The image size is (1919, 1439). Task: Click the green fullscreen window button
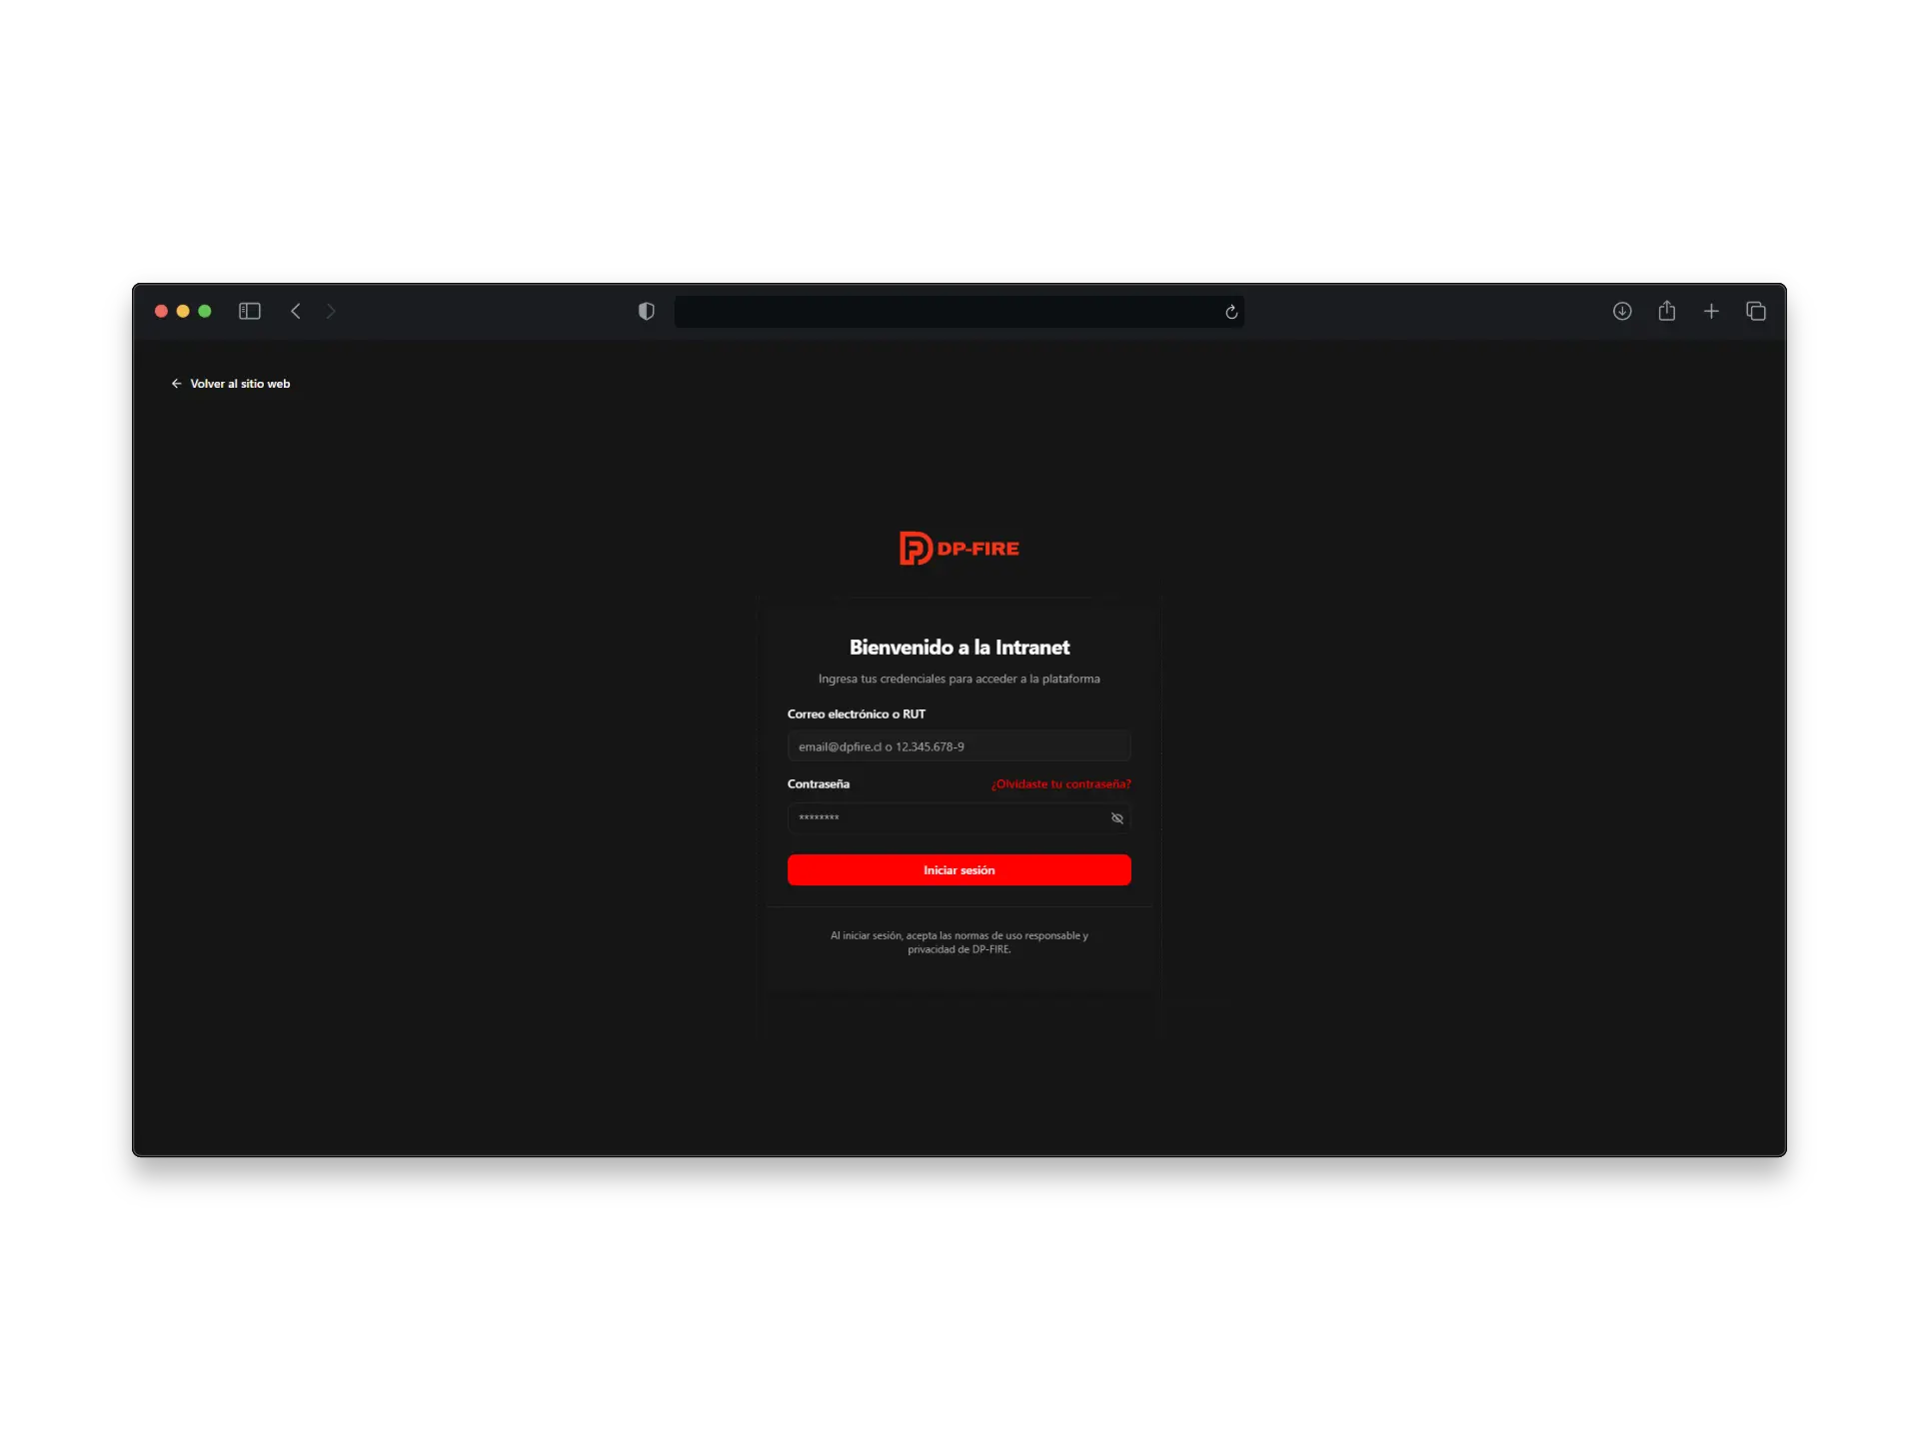(x=205, y=311)
